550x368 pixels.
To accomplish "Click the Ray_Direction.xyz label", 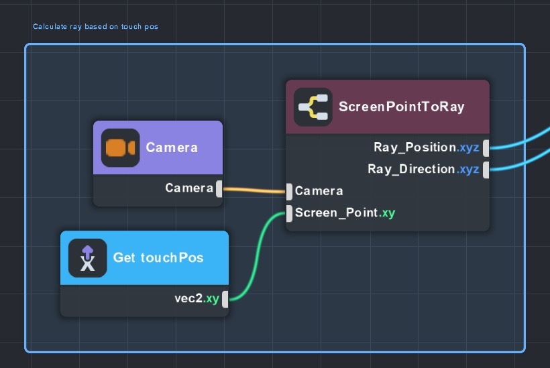I will [423, 169].
